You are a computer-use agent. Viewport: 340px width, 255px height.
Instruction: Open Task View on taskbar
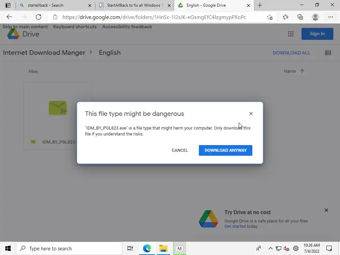coord(130,248)
